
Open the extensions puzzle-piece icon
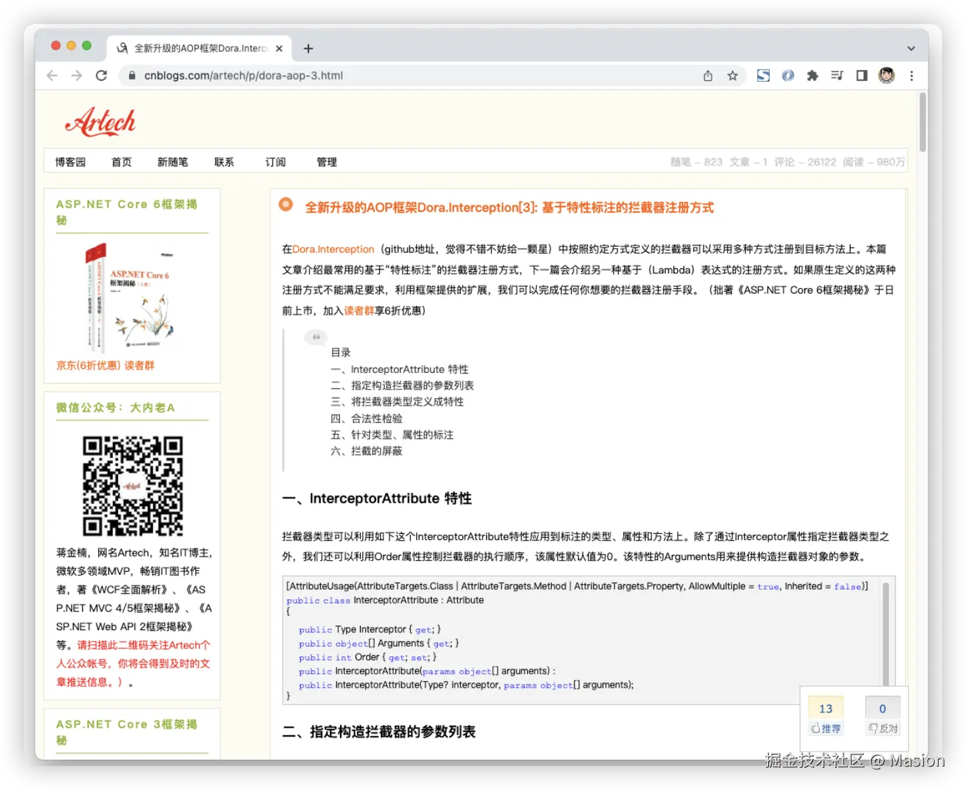pos(812,76)
